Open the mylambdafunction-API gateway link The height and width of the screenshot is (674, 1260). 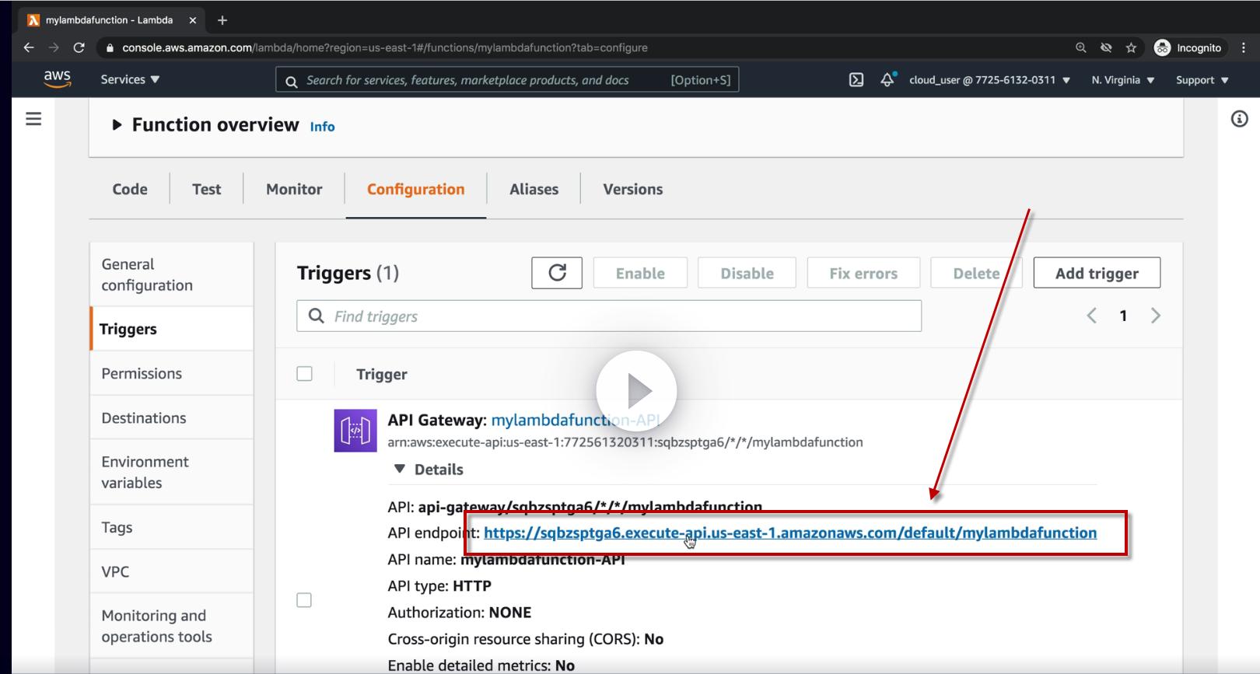click(576, 420)
